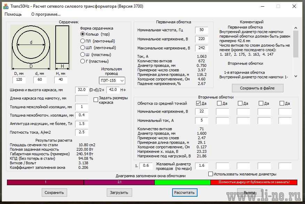Click the d, мм field with value 60
Screen dimensions: 305x204
(40, 80)
